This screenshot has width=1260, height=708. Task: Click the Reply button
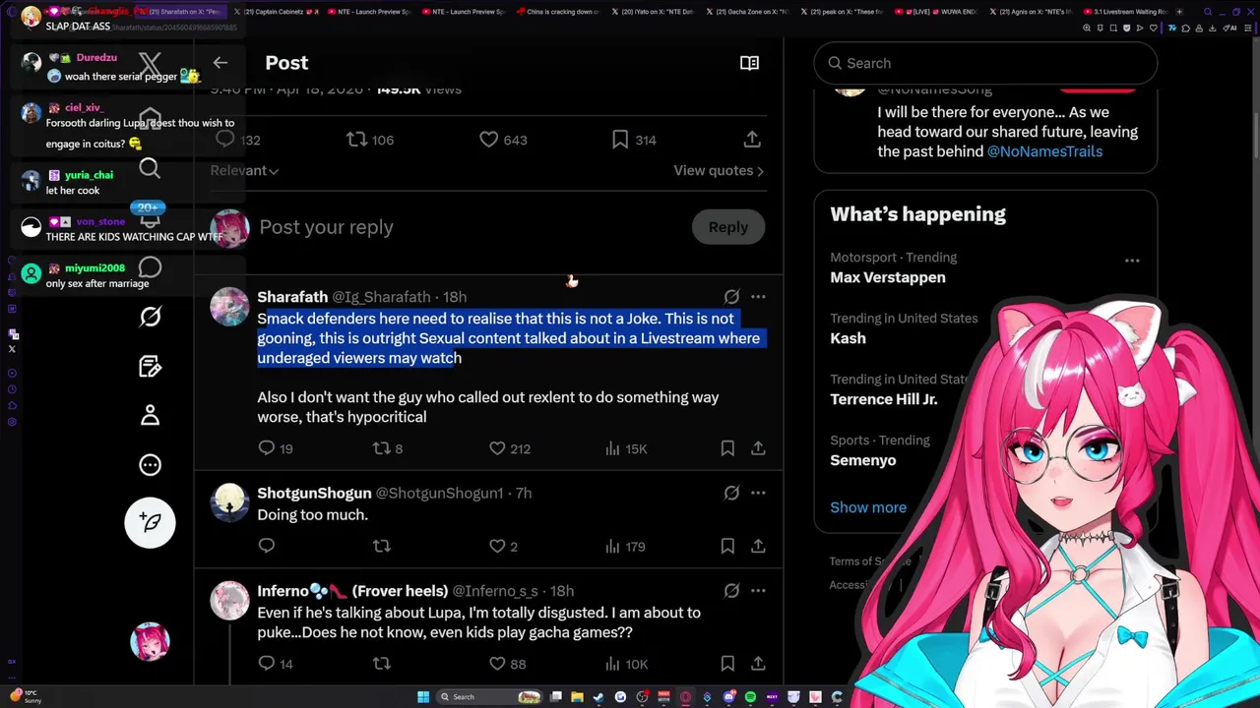tap(728, 227)
